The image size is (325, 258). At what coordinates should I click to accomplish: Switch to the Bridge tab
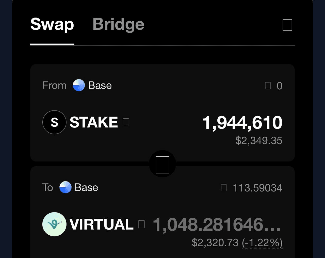118,24
